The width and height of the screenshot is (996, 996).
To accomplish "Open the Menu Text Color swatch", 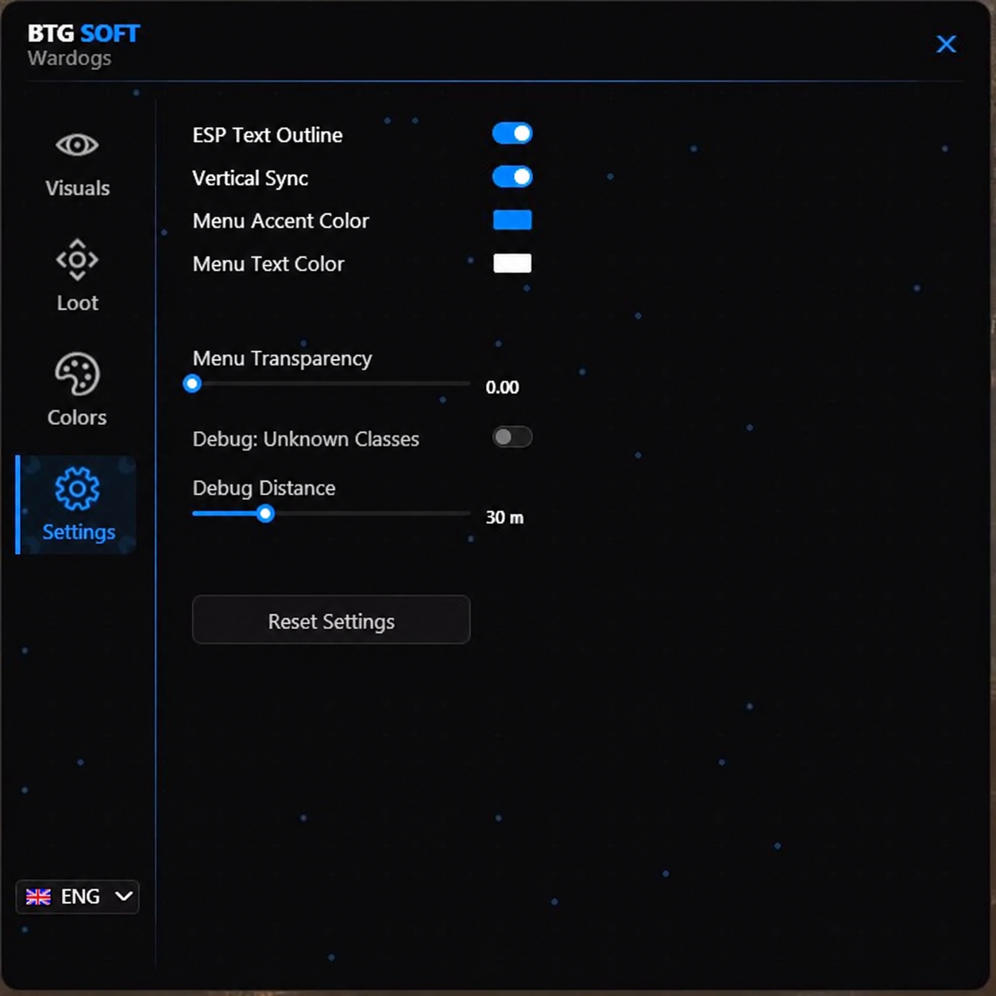I will pyautogui.click(x=512, y=263).
